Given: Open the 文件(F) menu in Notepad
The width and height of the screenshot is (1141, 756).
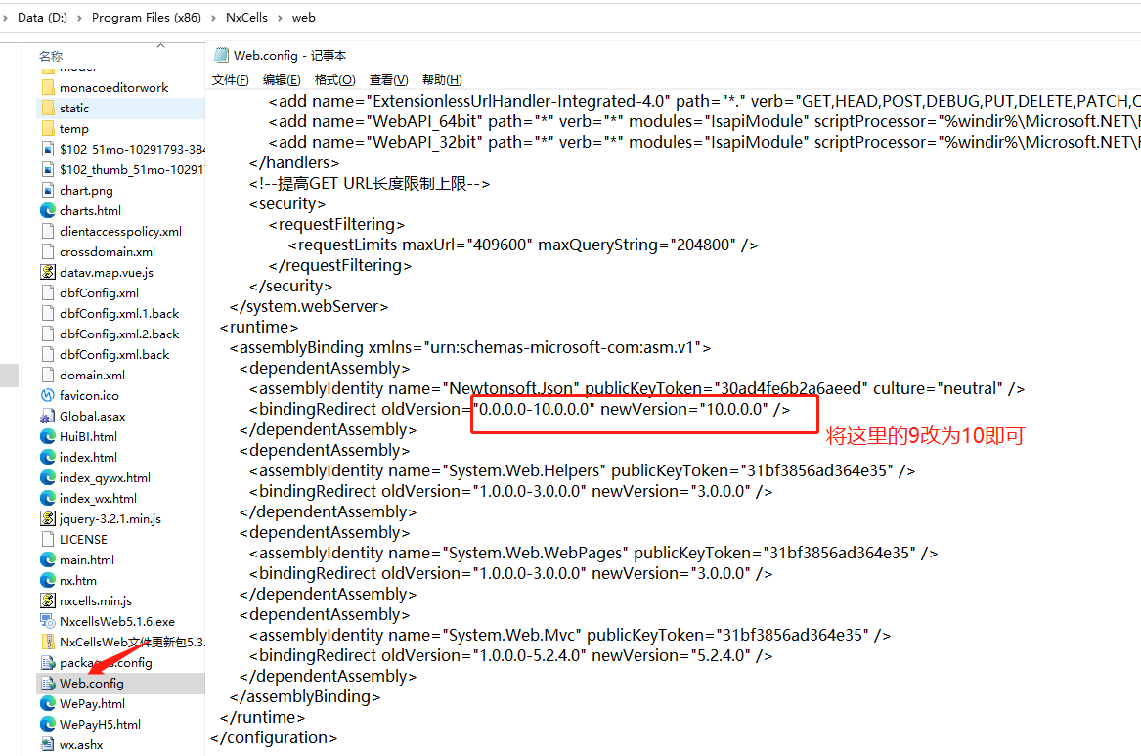Looking at the screenshot, I should (x=230, y=80).
